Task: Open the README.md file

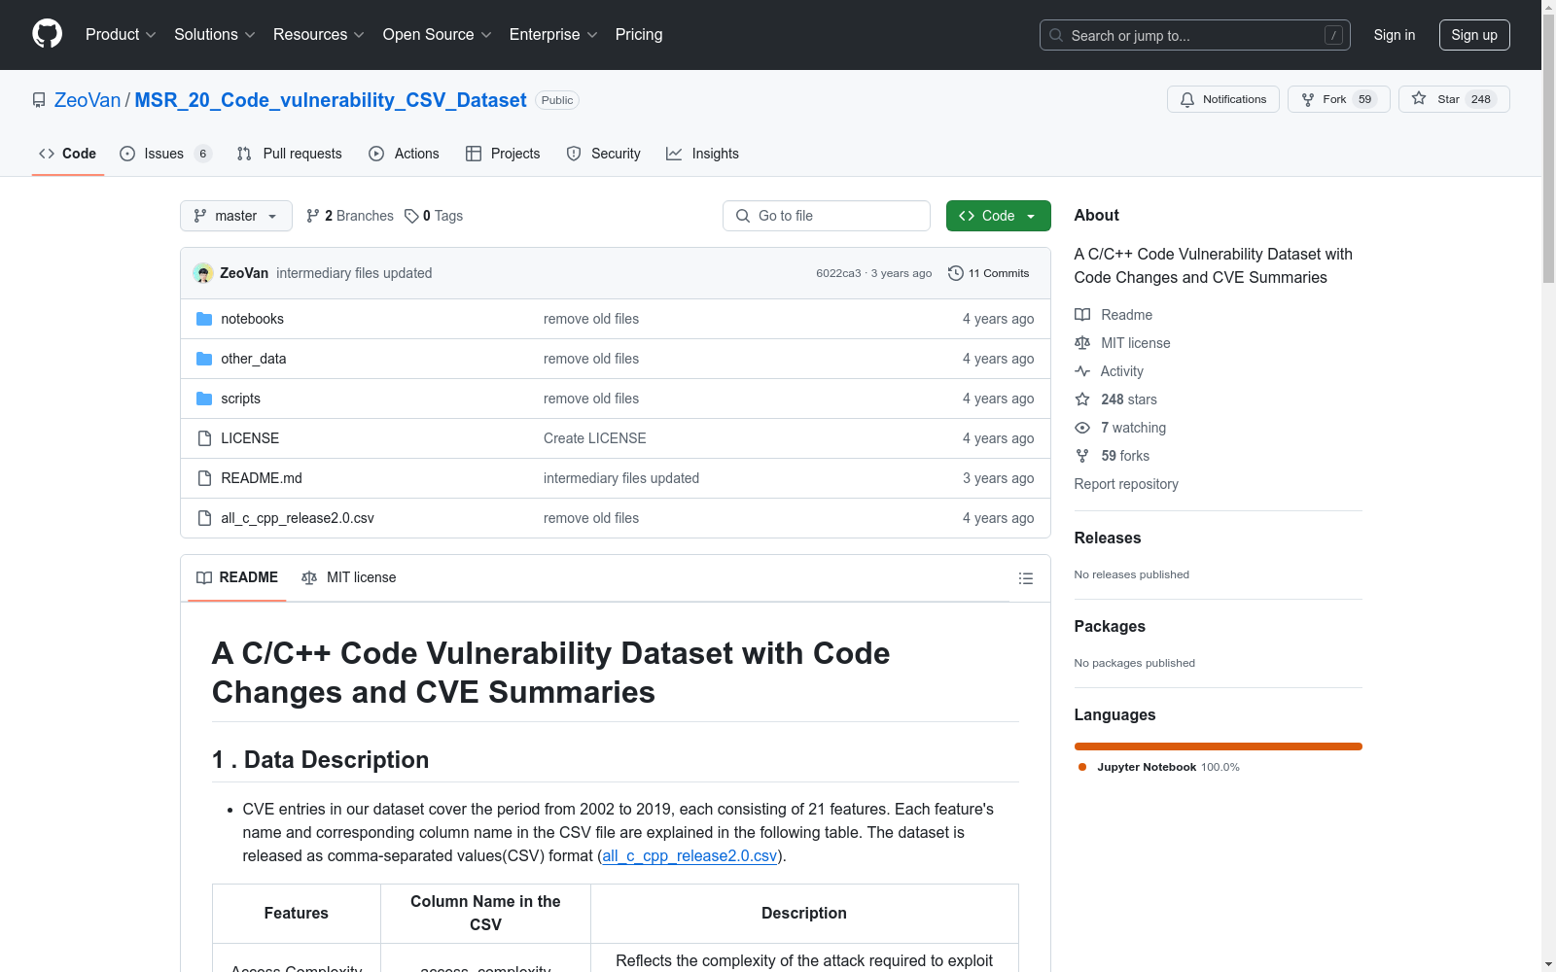Action: point(262,478)
